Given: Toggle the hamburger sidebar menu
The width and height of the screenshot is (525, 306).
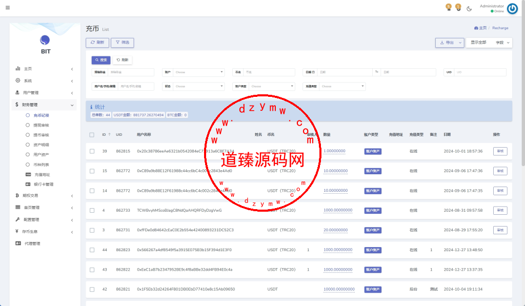Looking at the screenshot, I should point(8,7).
